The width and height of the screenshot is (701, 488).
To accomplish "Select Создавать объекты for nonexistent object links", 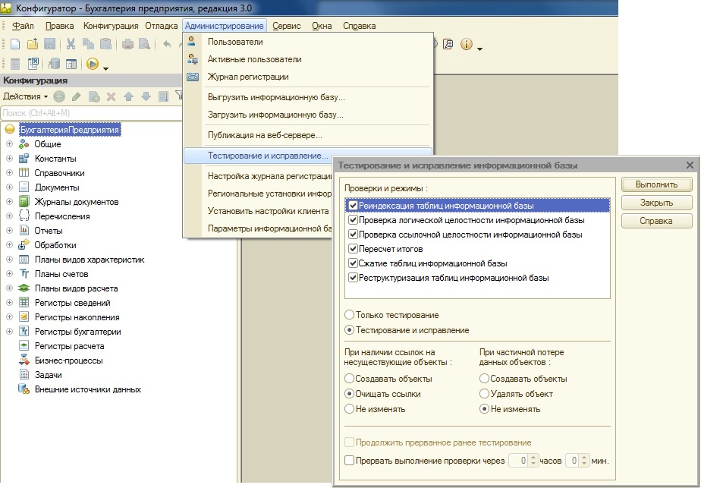I will (350, 379).
